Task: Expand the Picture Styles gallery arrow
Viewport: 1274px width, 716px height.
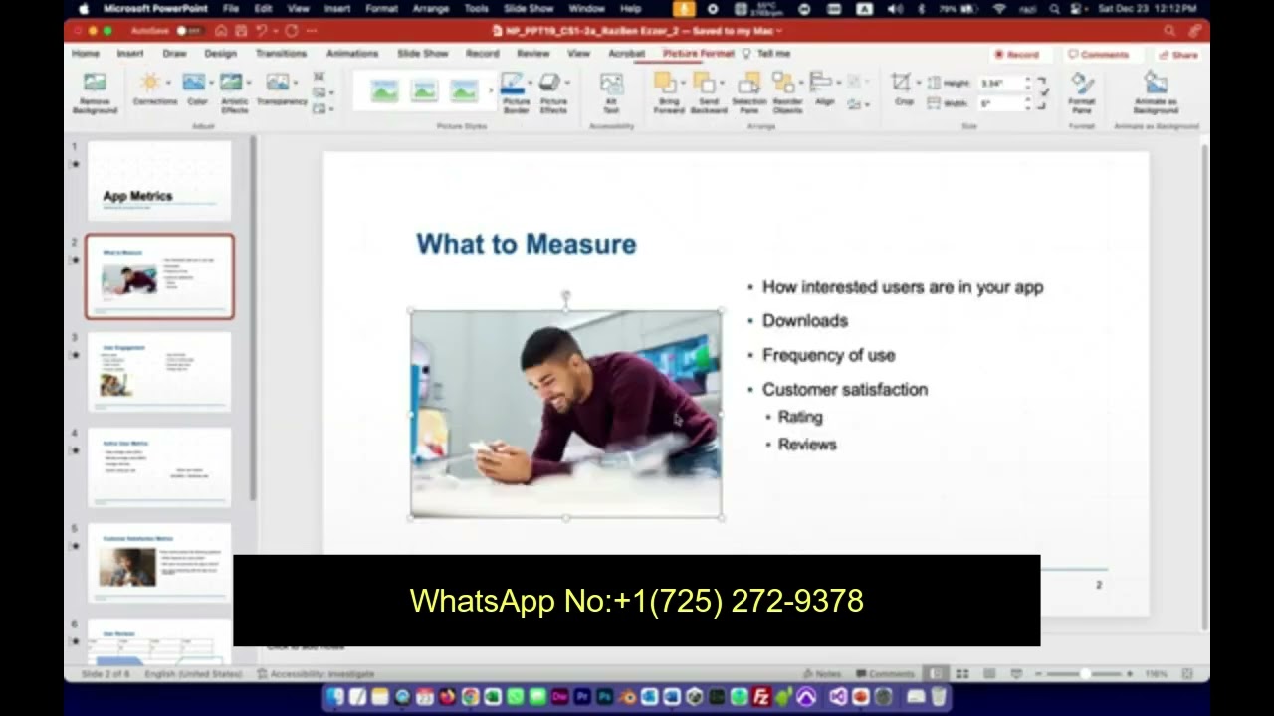Action: tap(490, 90)
